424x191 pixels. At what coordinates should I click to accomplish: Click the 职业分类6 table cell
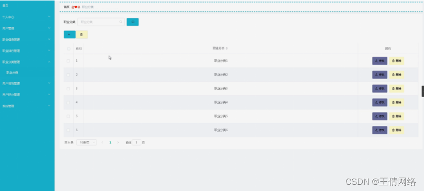point(221,130)
